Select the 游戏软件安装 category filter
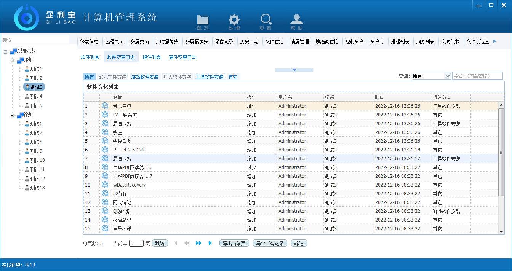 pos(145,77)
